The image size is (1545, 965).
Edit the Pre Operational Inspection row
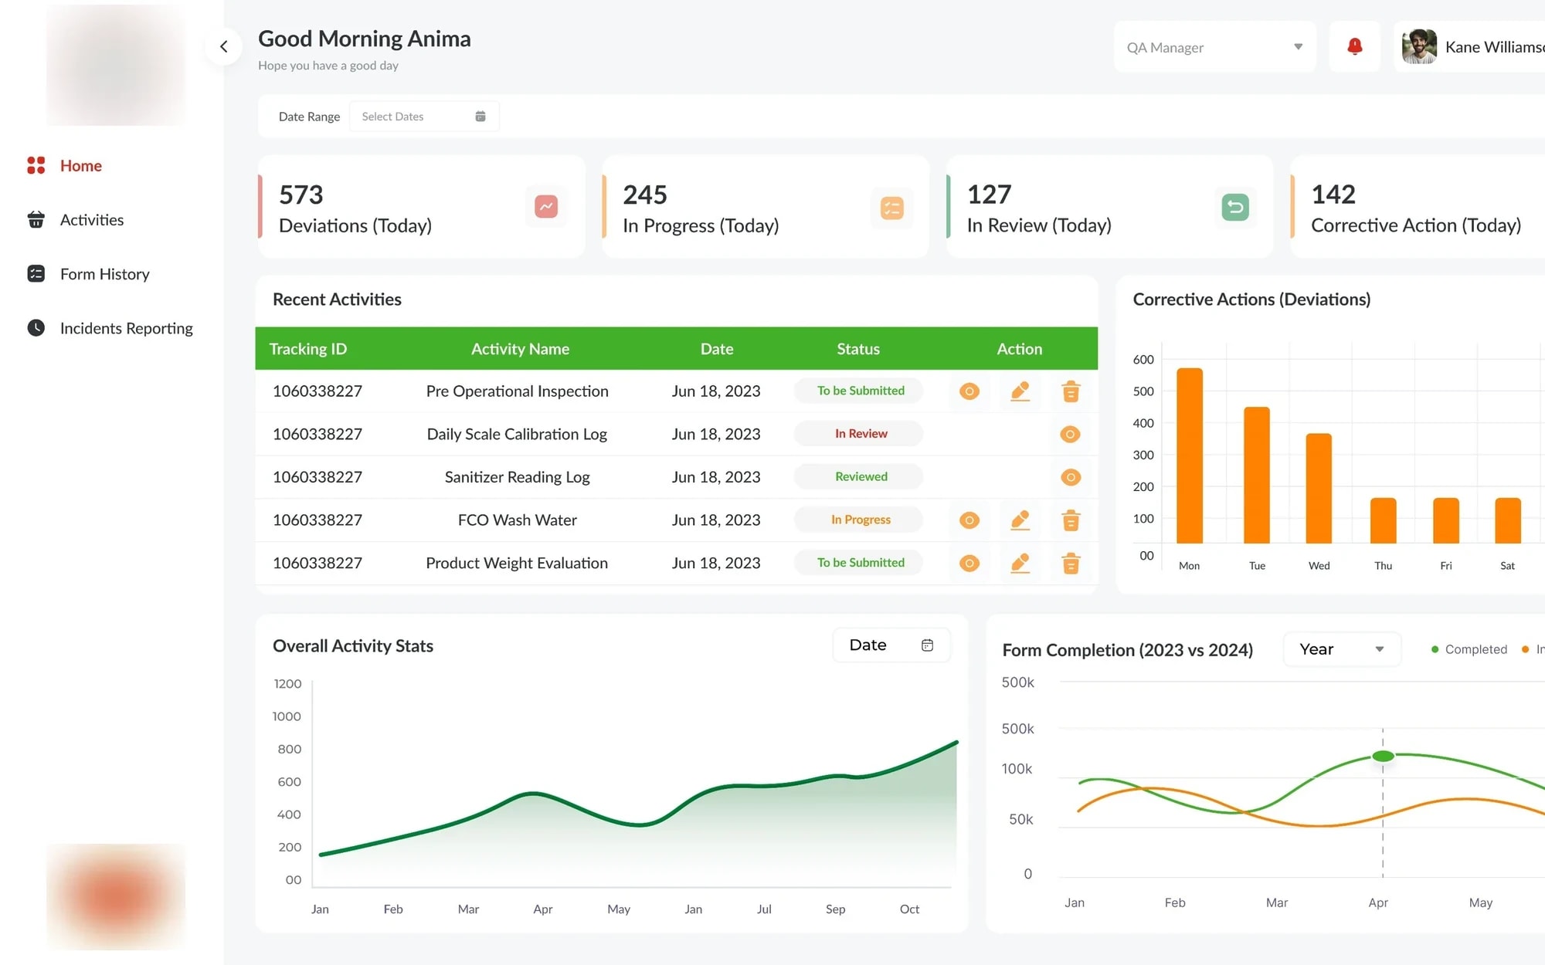[1020, 391]
